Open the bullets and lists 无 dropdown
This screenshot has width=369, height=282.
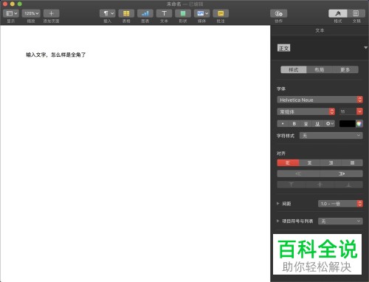pyautogui.click(x=340, y=221)
